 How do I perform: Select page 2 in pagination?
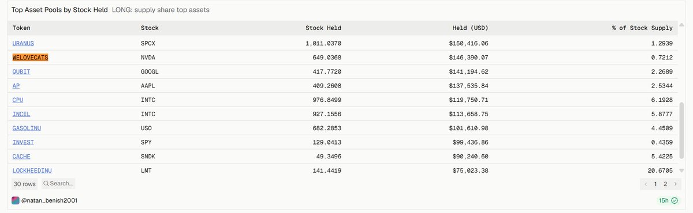(x=665, y=184)
